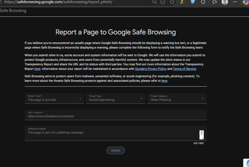Viewport: 249px width, 167px height.
Task: Open the policies 'here' link
Action: 164,81
